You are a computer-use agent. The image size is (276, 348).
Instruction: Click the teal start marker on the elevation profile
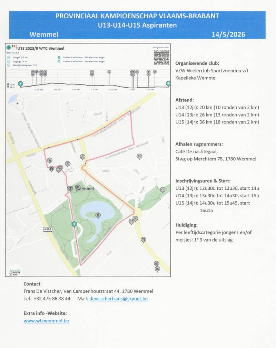(x=20, y=84)
